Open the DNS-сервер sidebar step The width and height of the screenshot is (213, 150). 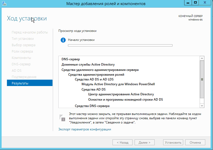tap(21, 64)
